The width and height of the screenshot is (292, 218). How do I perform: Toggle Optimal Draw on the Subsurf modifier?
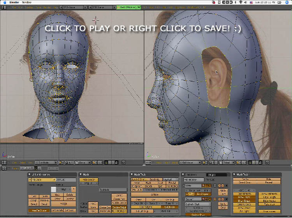click(x=198, y=215)
